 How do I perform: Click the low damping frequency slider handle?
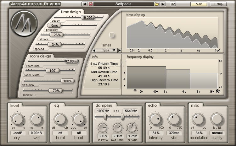pos(105,116)
